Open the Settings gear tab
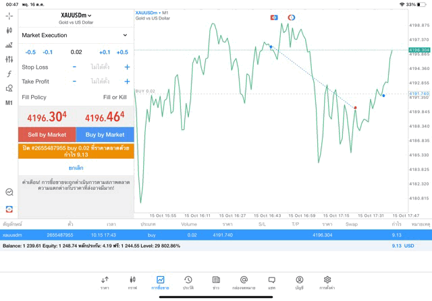 (327, 282)
